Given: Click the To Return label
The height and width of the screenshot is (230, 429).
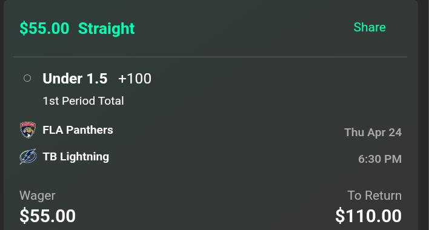Looking at the screenshot, I should tap(374, 195).
